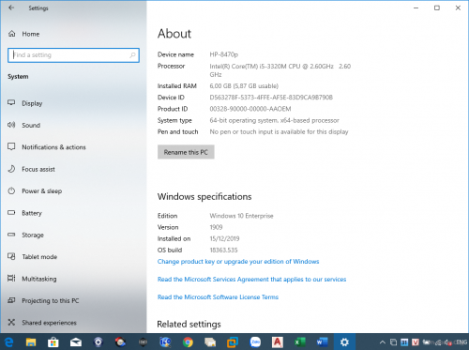Click the Installed on date 15/12/2019

tap(224, 238)
